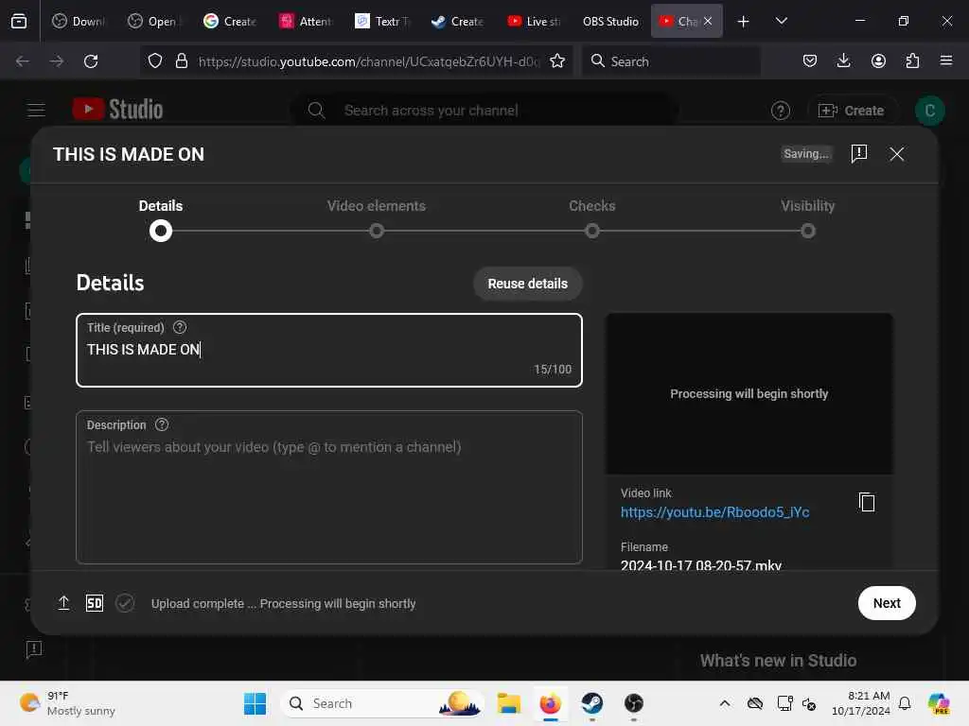Open the youtu.be video link
This screenshot has height=726, width=969.
pyautogui.click(x=714, y=511)
